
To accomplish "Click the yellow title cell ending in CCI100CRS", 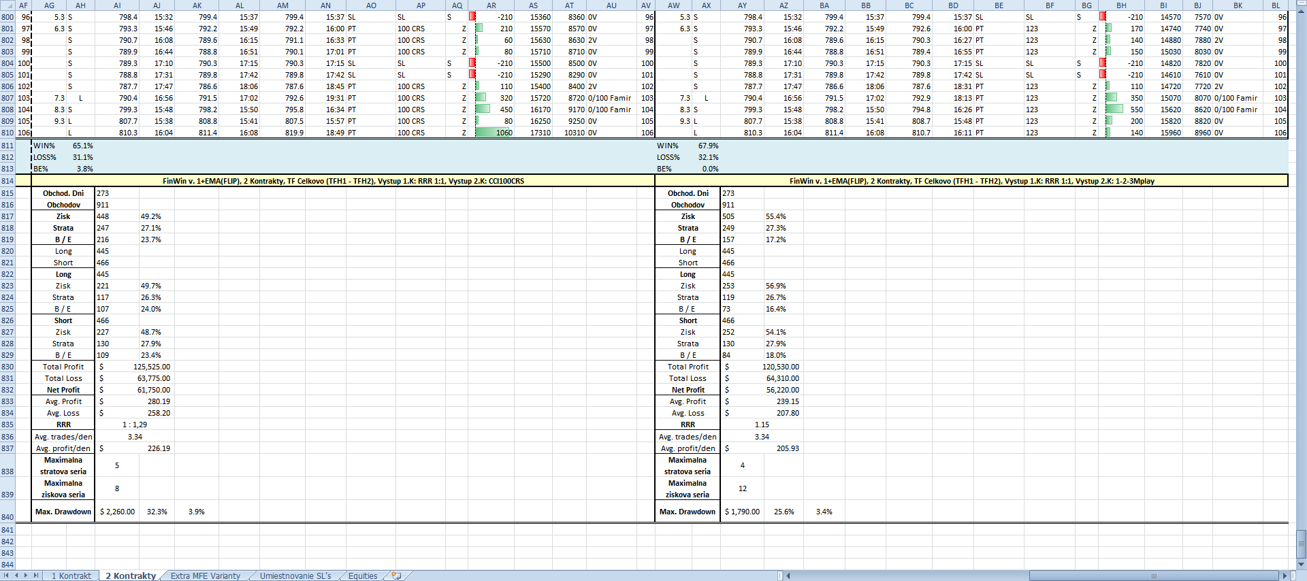I will (x=343, y=181).
